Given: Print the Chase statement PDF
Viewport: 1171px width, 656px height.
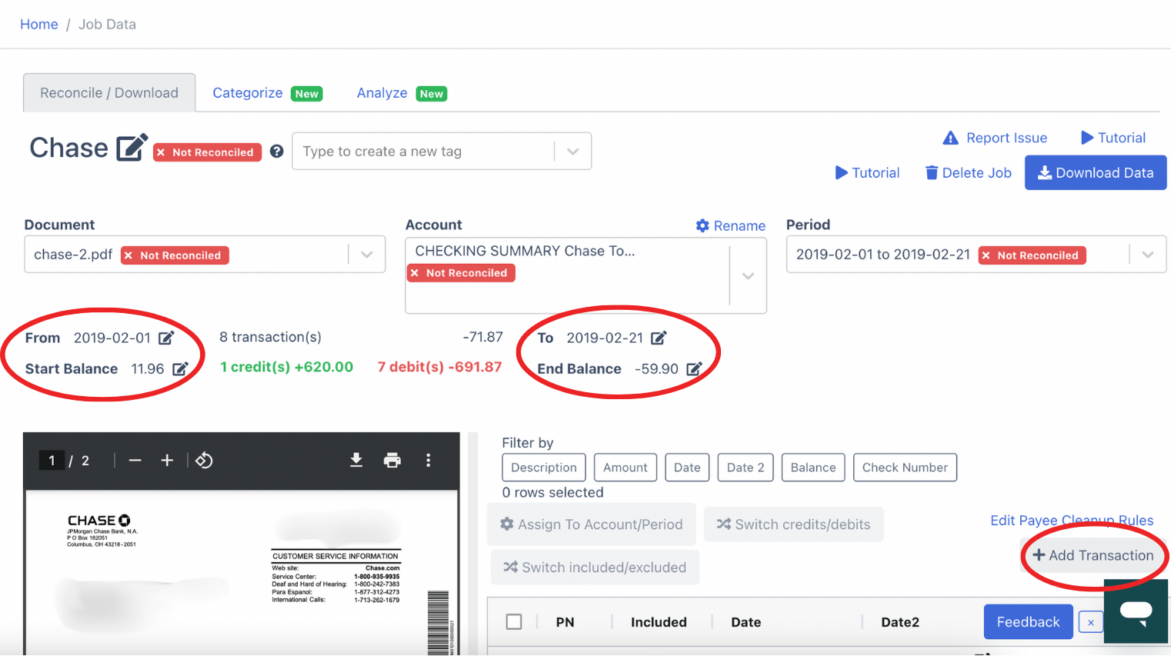Looking at the screenshot, I should [x=392, y=460].
